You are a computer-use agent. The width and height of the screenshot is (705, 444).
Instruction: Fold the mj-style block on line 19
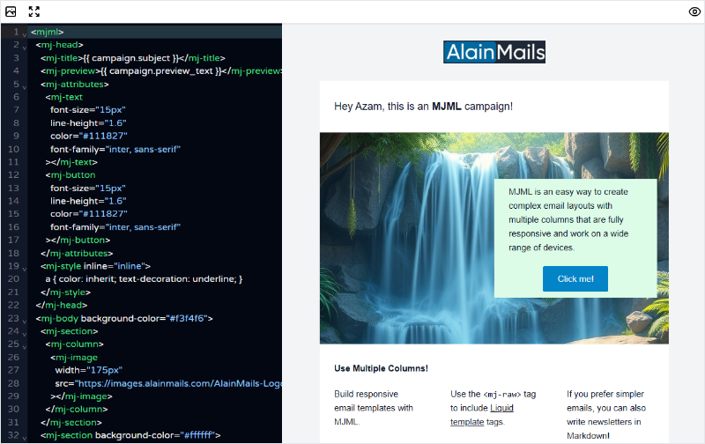tap(25, 266)
